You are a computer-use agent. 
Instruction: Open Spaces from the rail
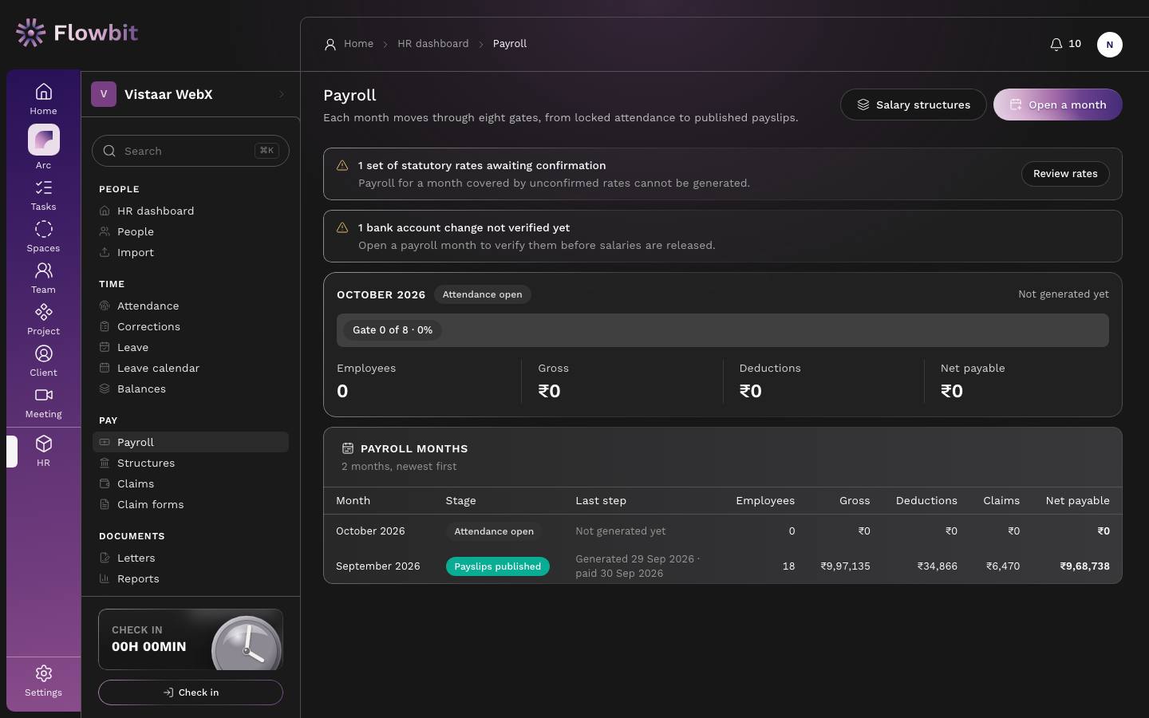tap(43, 237)
